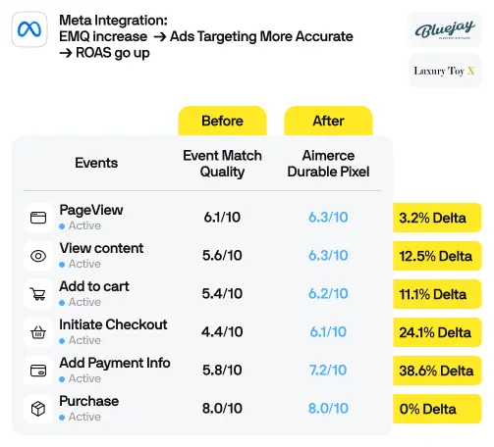The height and width of the screenshot is (447, 494).
Task: Click the Add to cart shopping cart icon
Action: tap(38, 294)
